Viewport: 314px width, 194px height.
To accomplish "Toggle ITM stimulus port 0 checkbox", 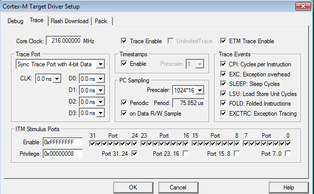I will pos(288,143).
